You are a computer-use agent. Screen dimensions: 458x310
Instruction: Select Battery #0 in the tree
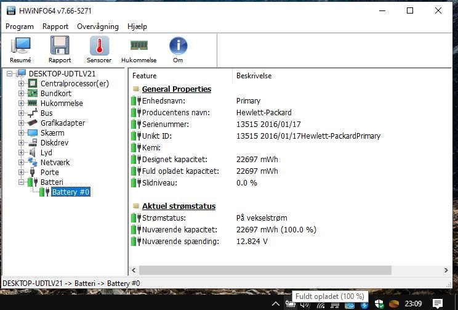coord(71,192)
